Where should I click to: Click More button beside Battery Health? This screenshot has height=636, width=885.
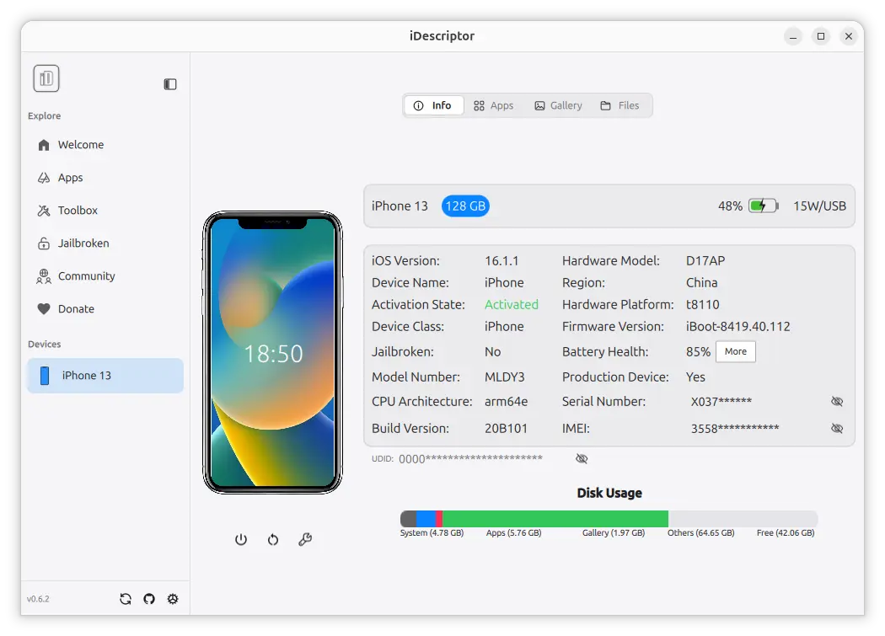click(736, 351)
